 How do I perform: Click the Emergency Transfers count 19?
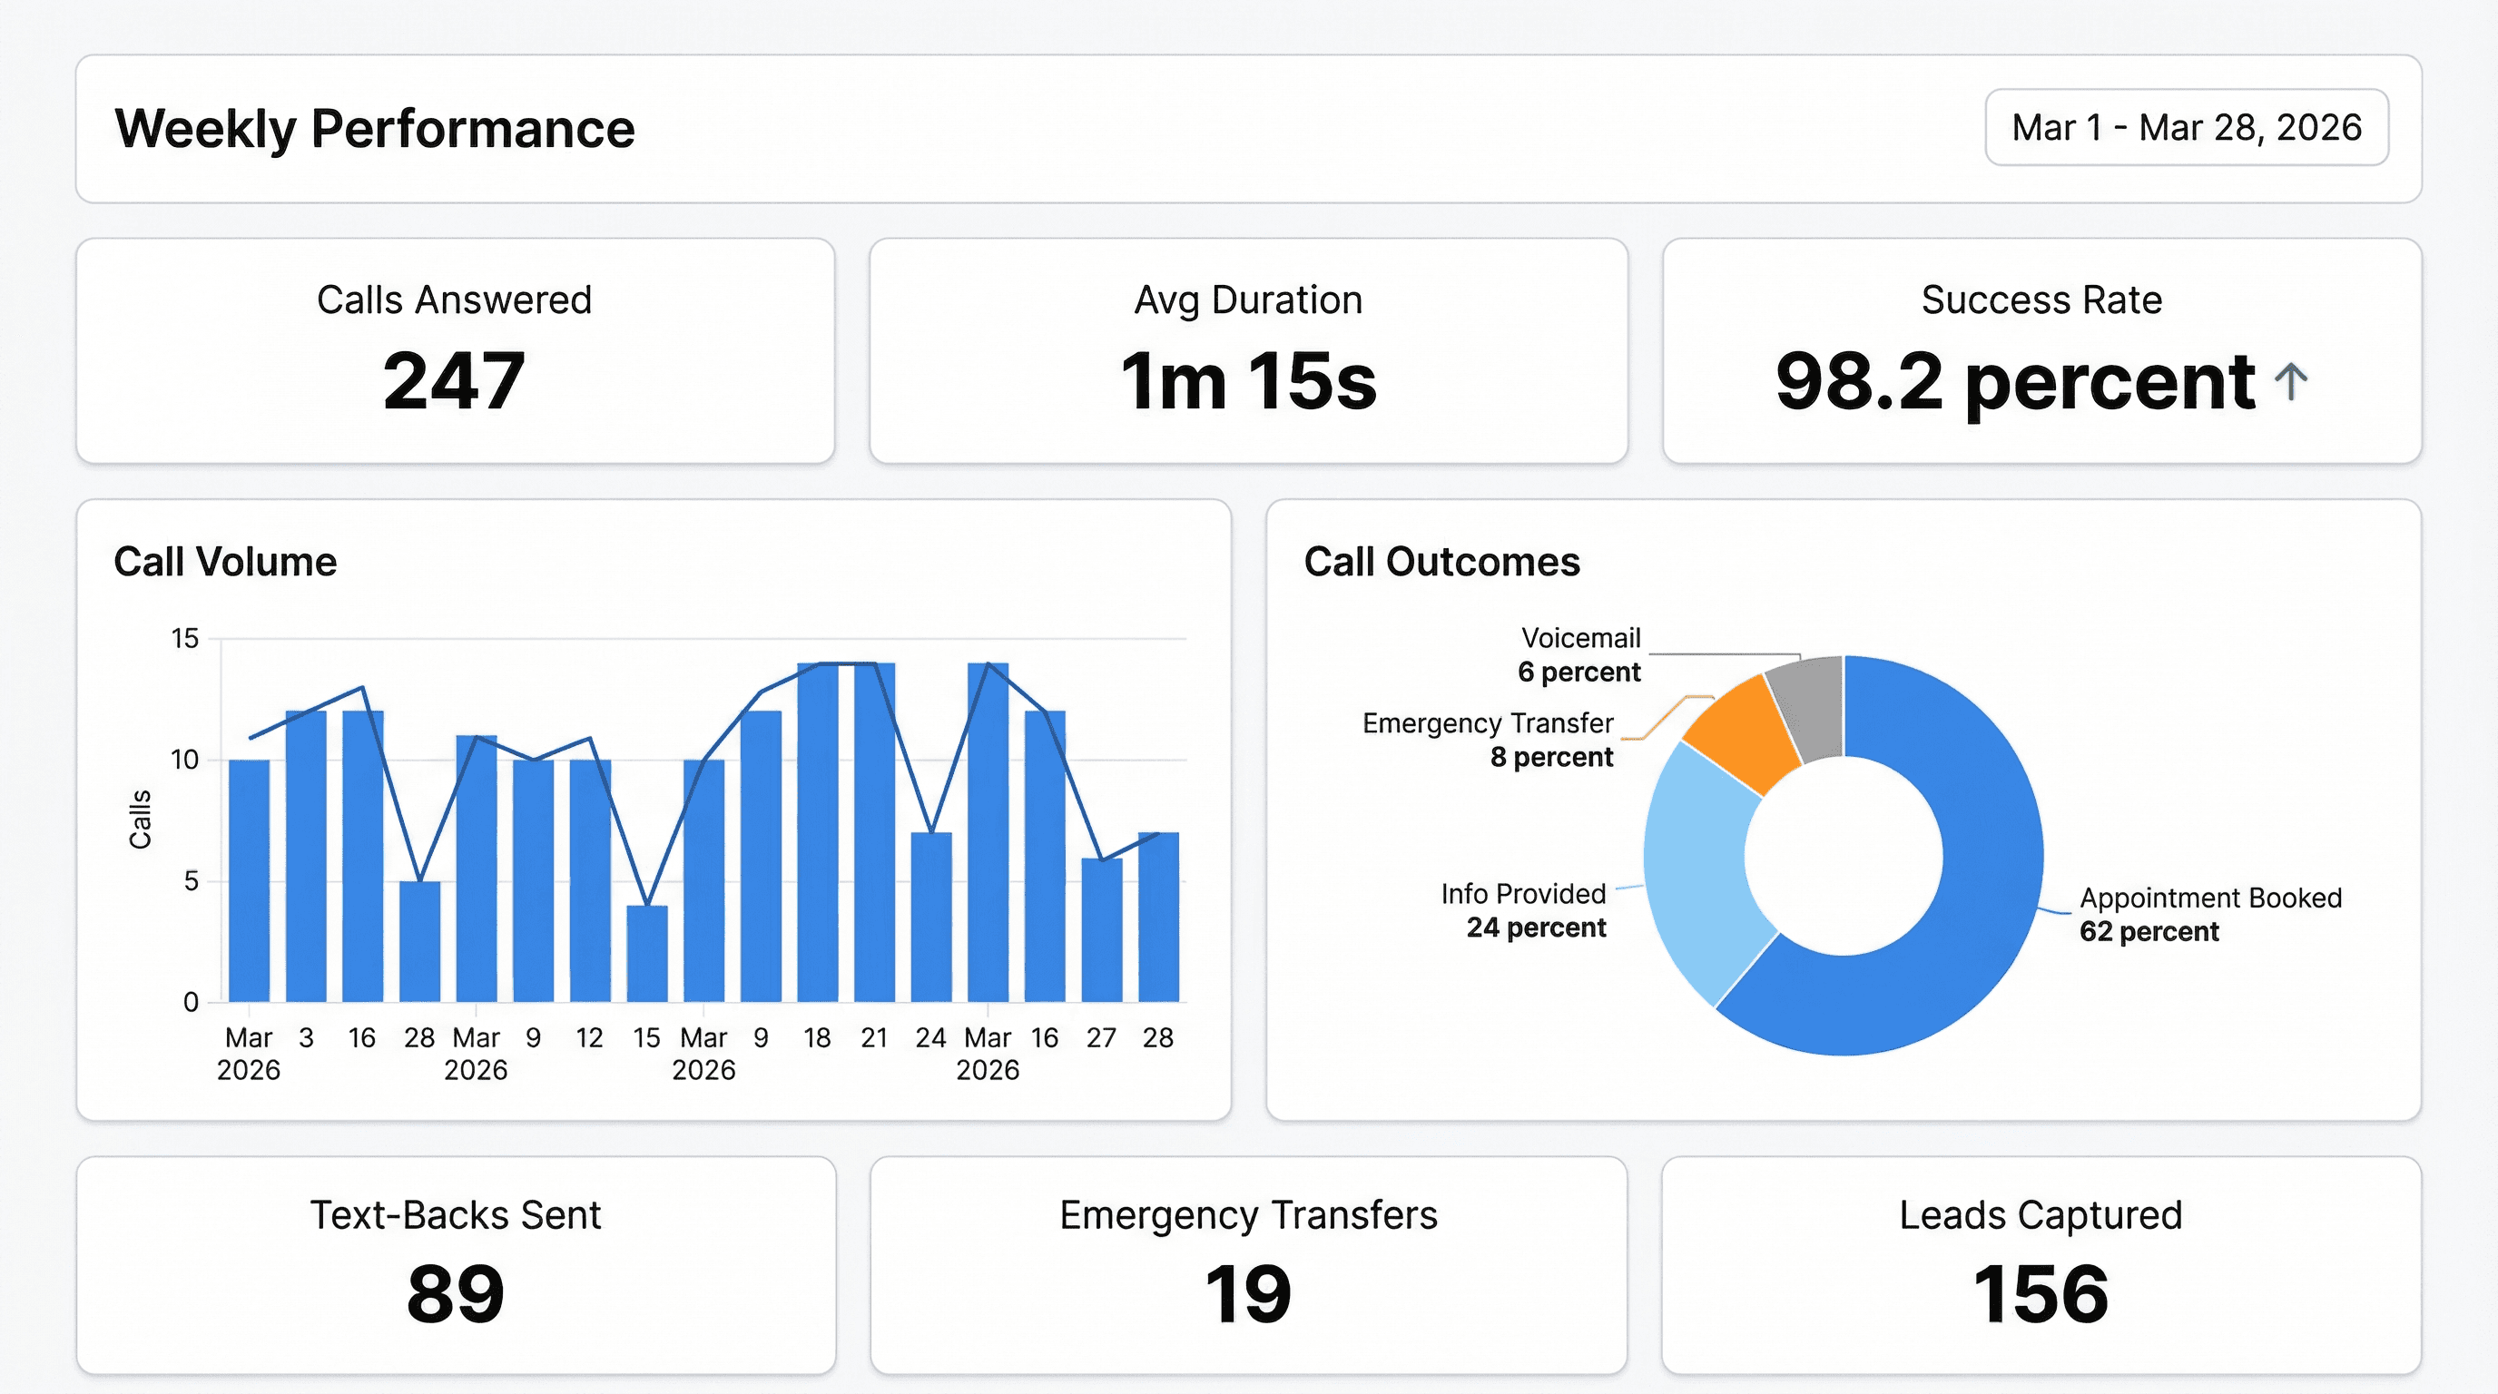[x=1249, y=1290]
